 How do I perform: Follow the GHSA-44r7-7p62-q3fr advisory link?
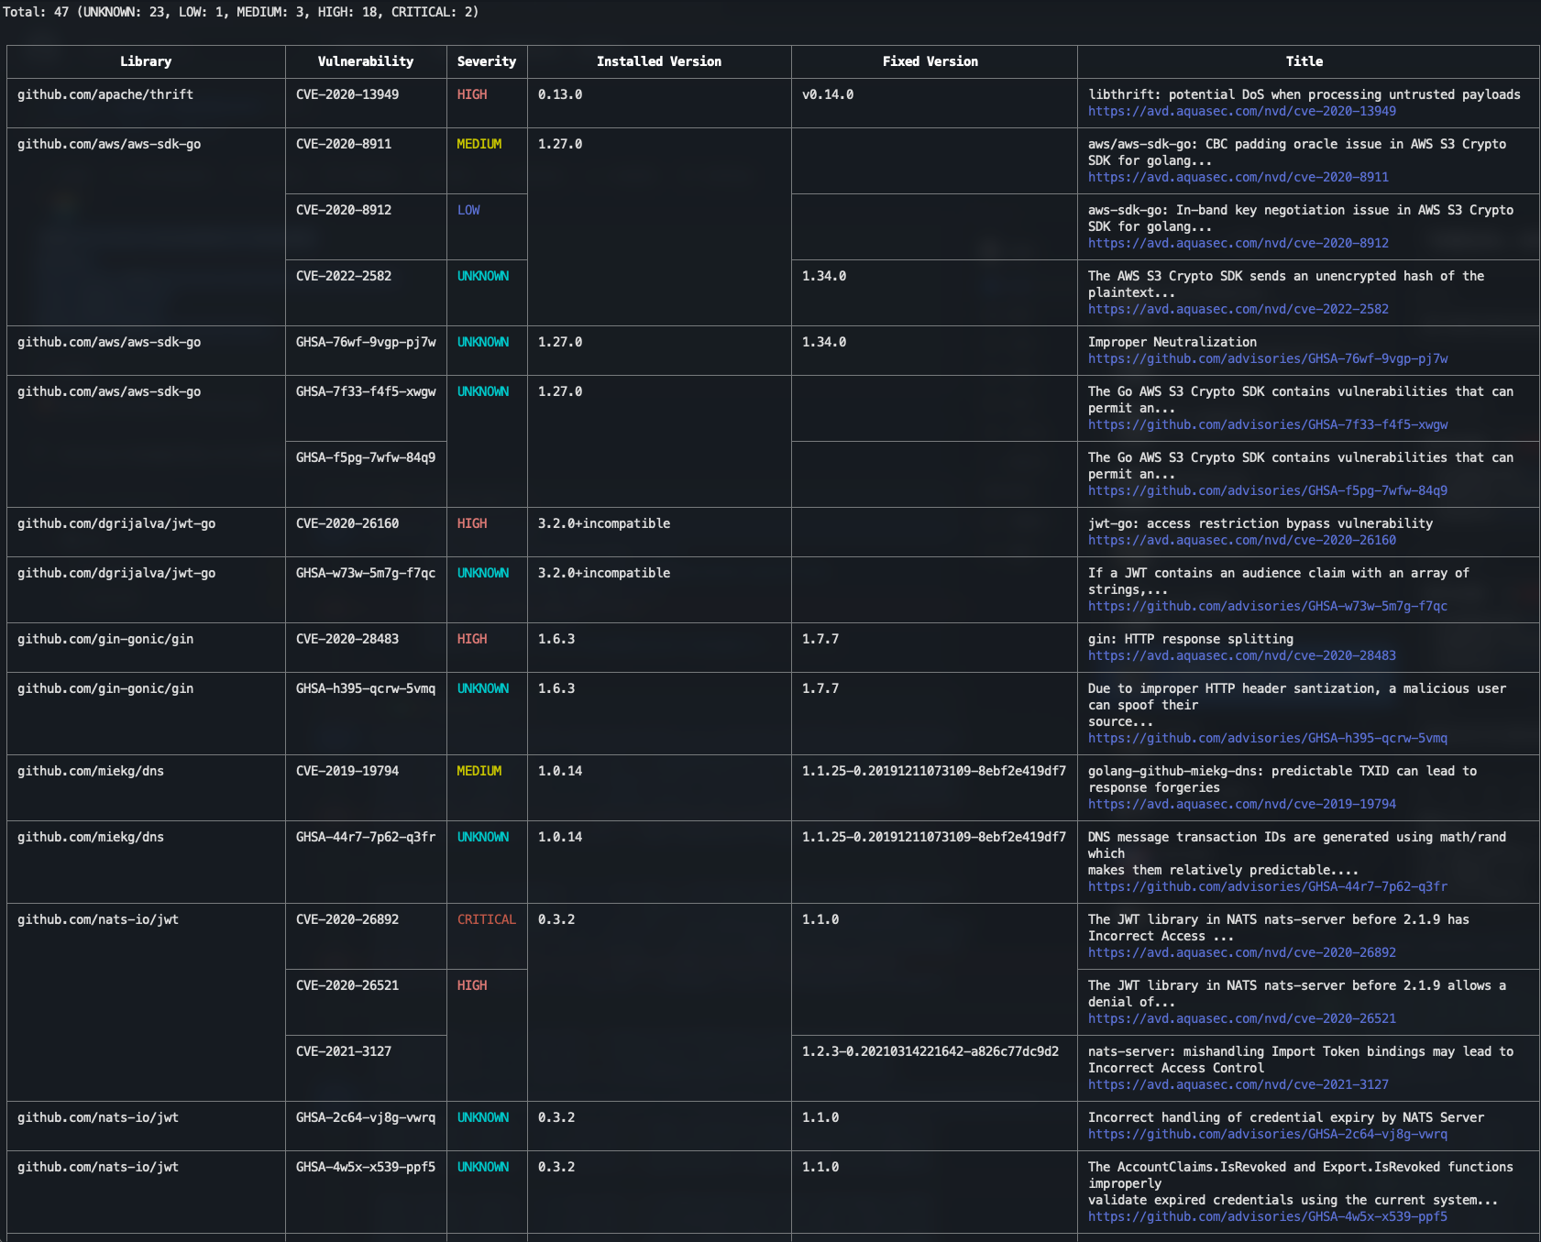coord(1267,886)
